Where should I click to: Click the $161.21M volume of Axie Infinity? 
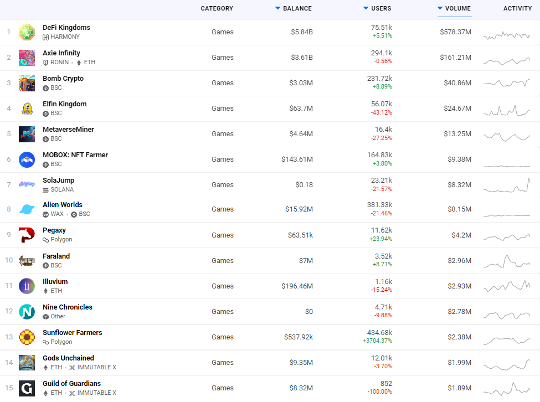click(456, 58)
